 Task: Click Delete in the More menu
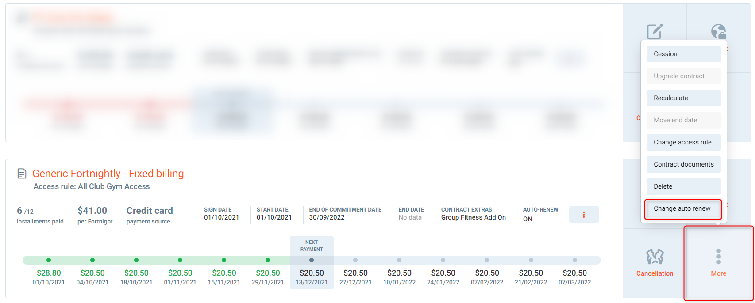683,186
